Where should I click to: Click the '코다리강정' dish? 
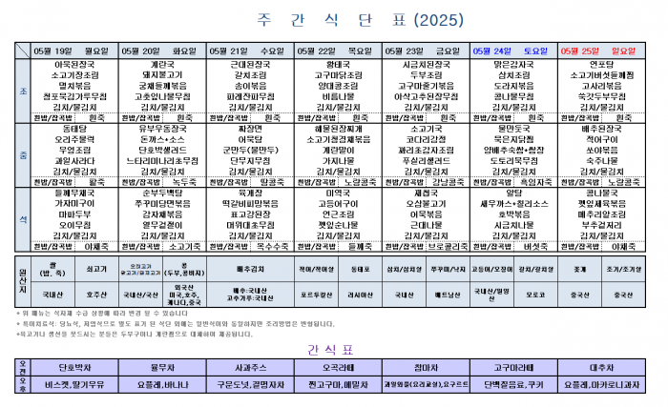click(426, 140)
